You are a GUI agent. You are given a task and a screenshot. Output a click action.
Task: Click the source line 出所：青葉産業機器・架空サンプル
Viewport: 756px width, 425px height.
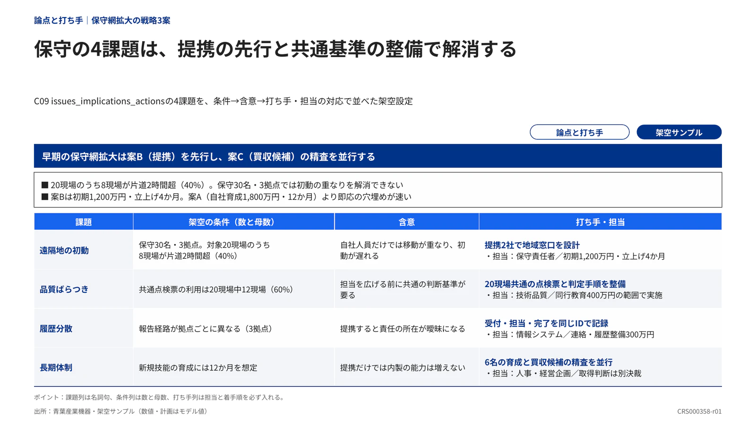(x=122, y=411)
